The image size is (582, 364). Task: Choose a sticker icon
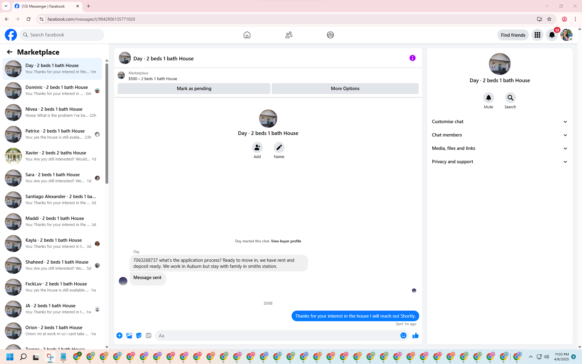click(x=139, y=335)
